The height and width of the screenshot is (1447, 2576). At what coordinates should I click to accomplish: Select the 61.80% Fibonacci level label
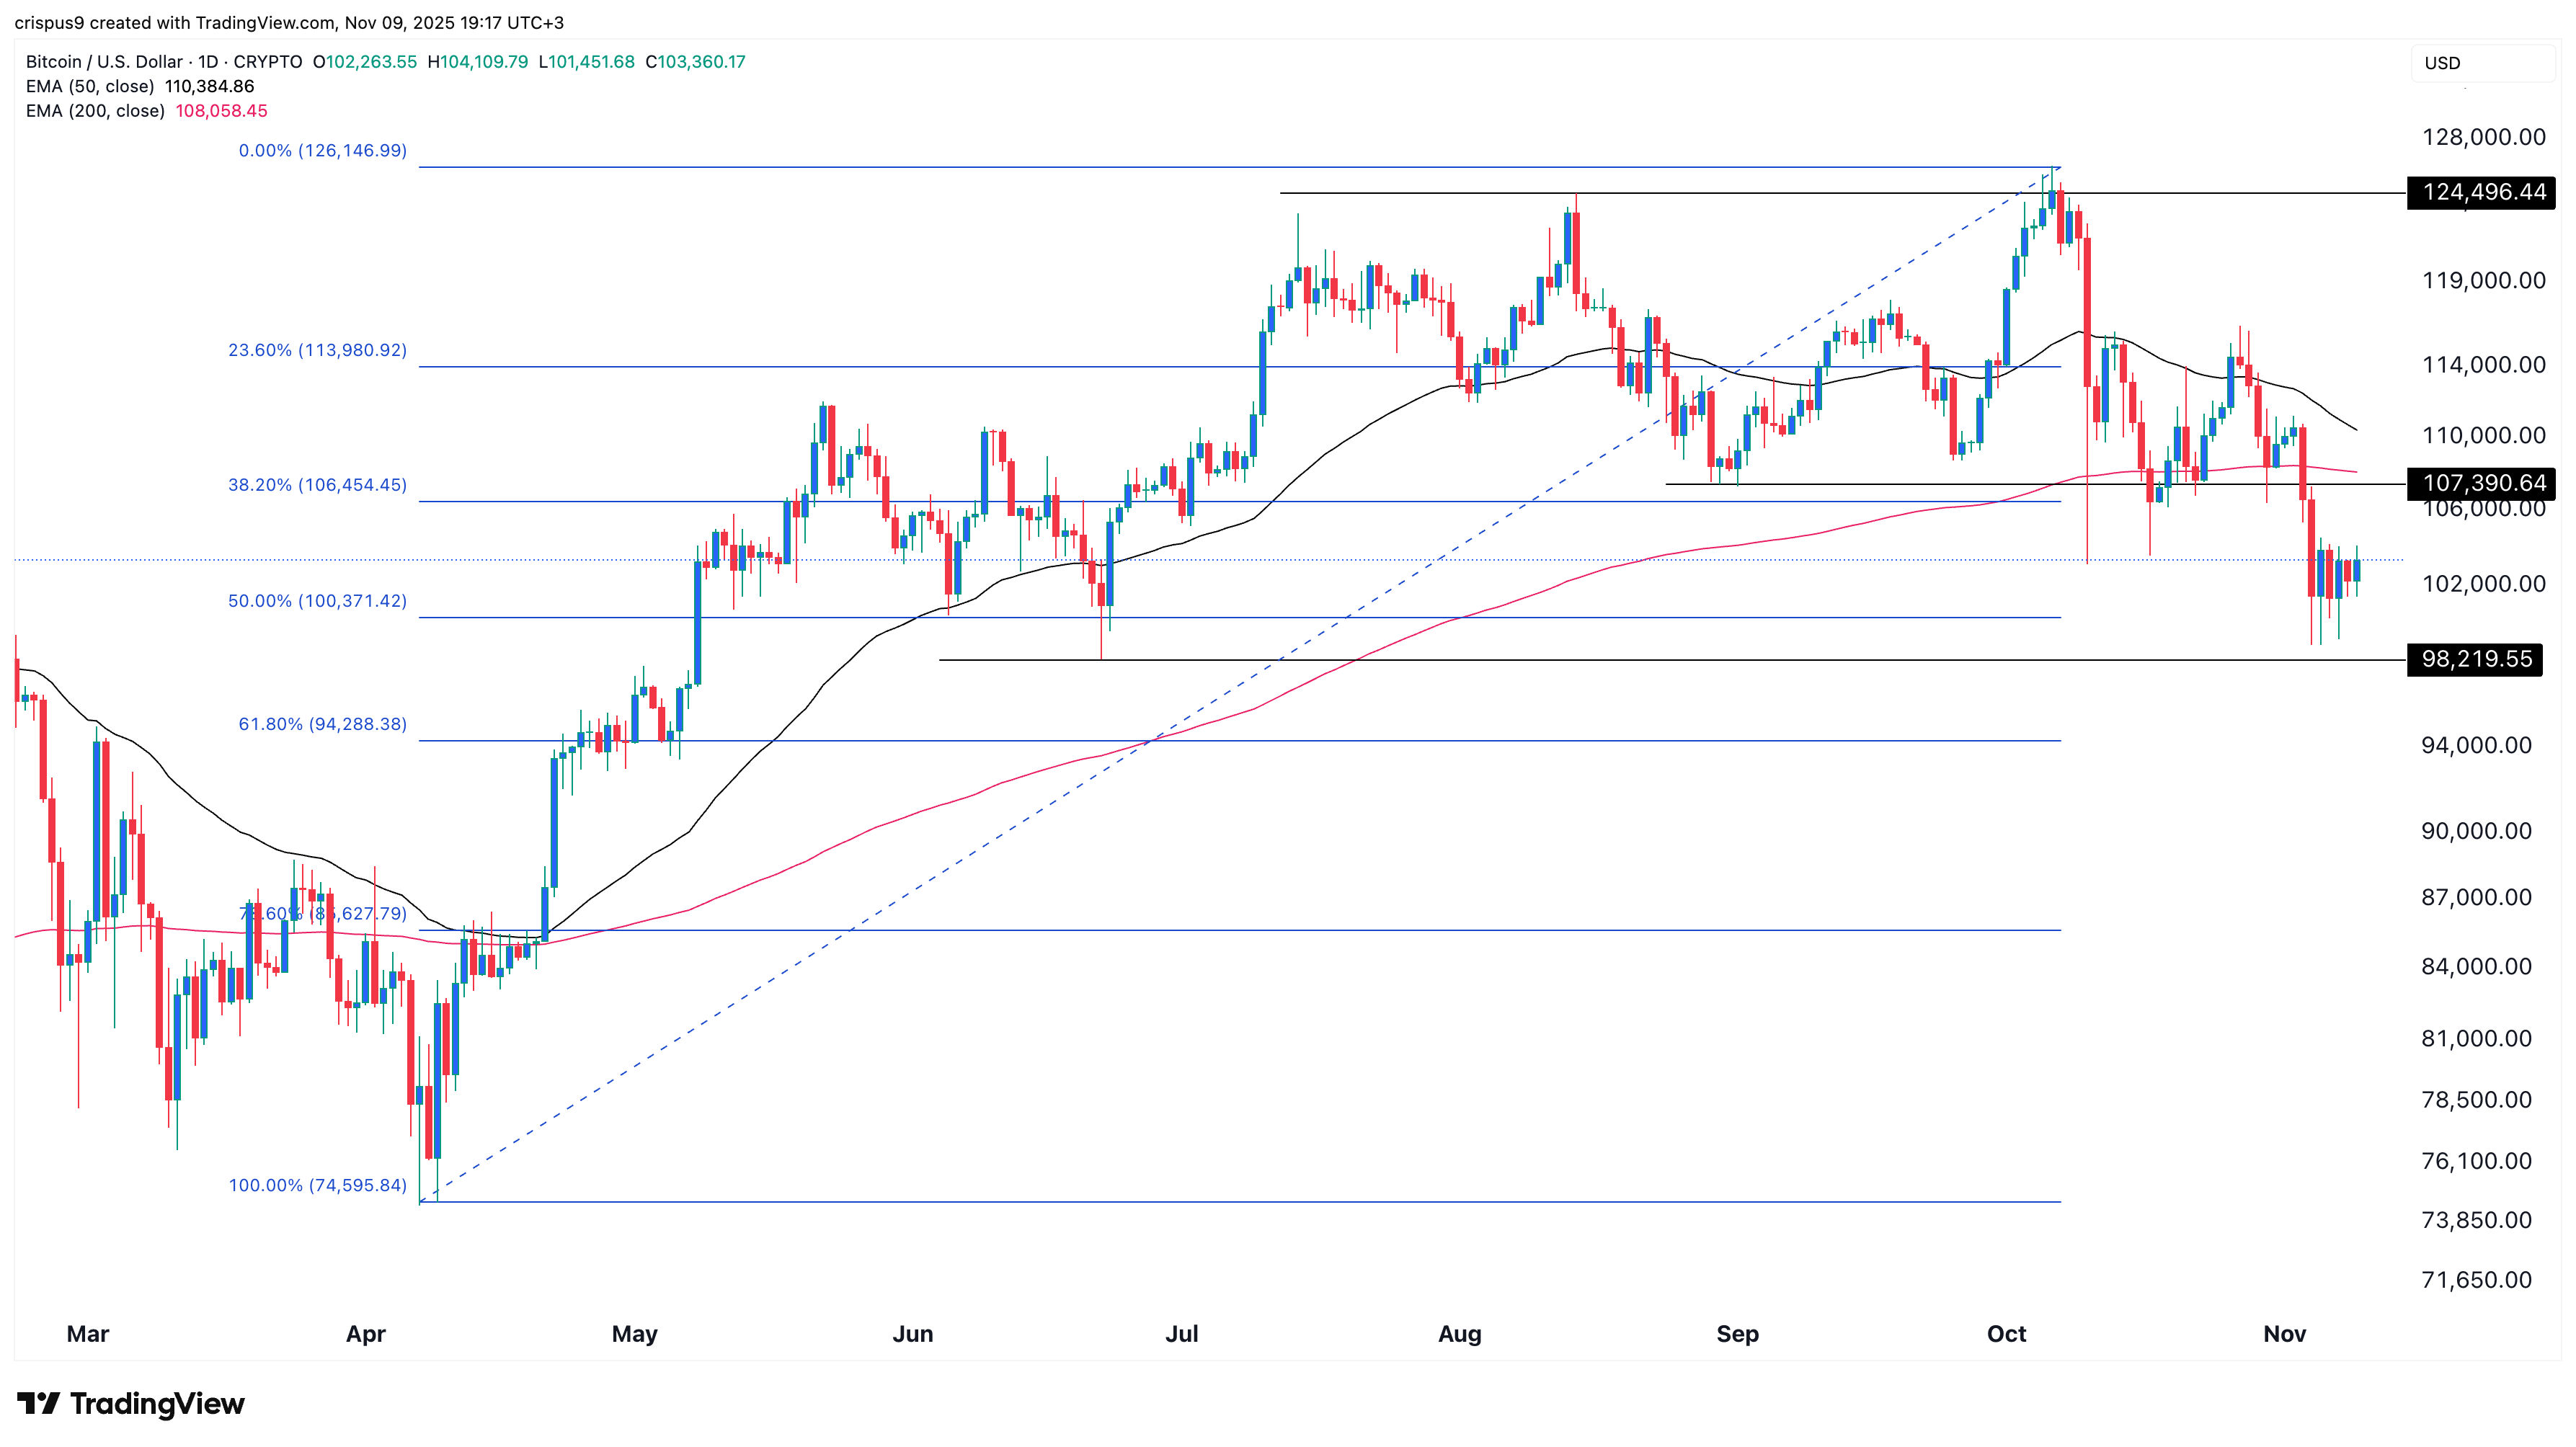(322, 724)
